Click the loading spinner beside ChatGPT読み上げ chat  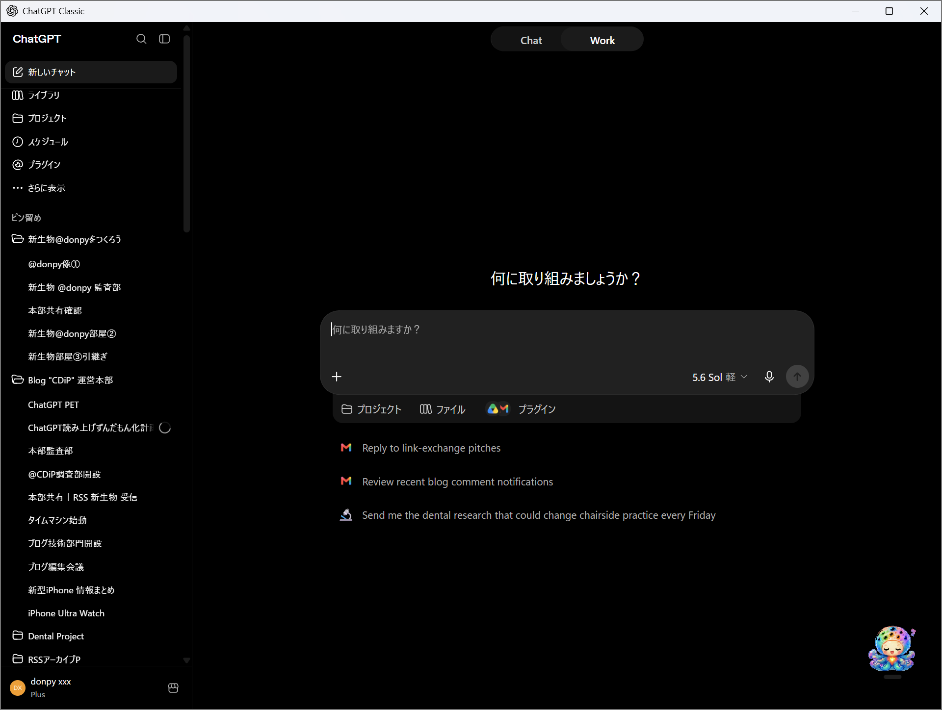pyautogui.click(x=165, y=428)
